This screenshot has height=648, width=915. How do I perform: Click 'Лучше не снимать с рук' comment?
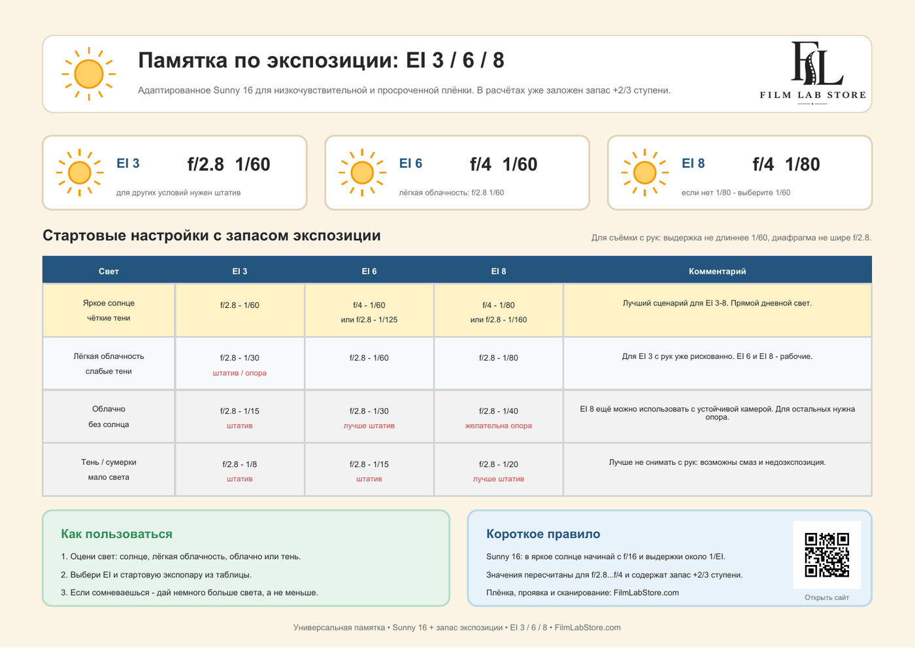pos(718,462)
